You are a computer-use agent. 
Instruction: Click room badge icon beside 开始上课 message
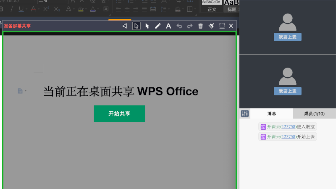(x=263, y=137)
